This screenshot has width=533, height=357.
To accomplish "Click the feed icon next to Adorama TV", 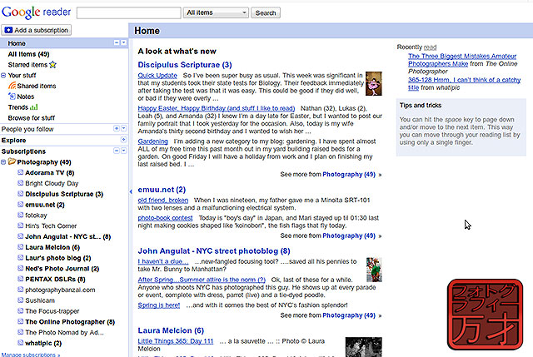I will tap(20, 172).
